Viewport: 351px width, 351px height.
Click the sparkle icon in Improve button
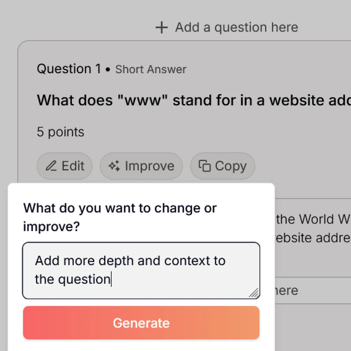(x=114, y=166)
